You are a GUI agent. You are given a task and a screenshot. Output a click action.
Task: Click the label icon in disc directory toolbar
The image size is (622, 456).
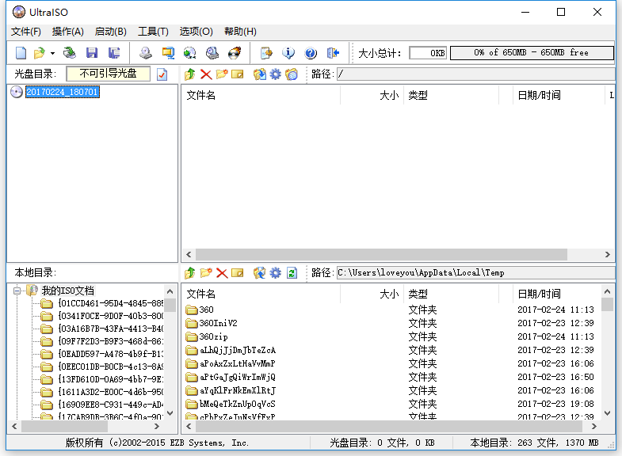[x=292, y=74]
